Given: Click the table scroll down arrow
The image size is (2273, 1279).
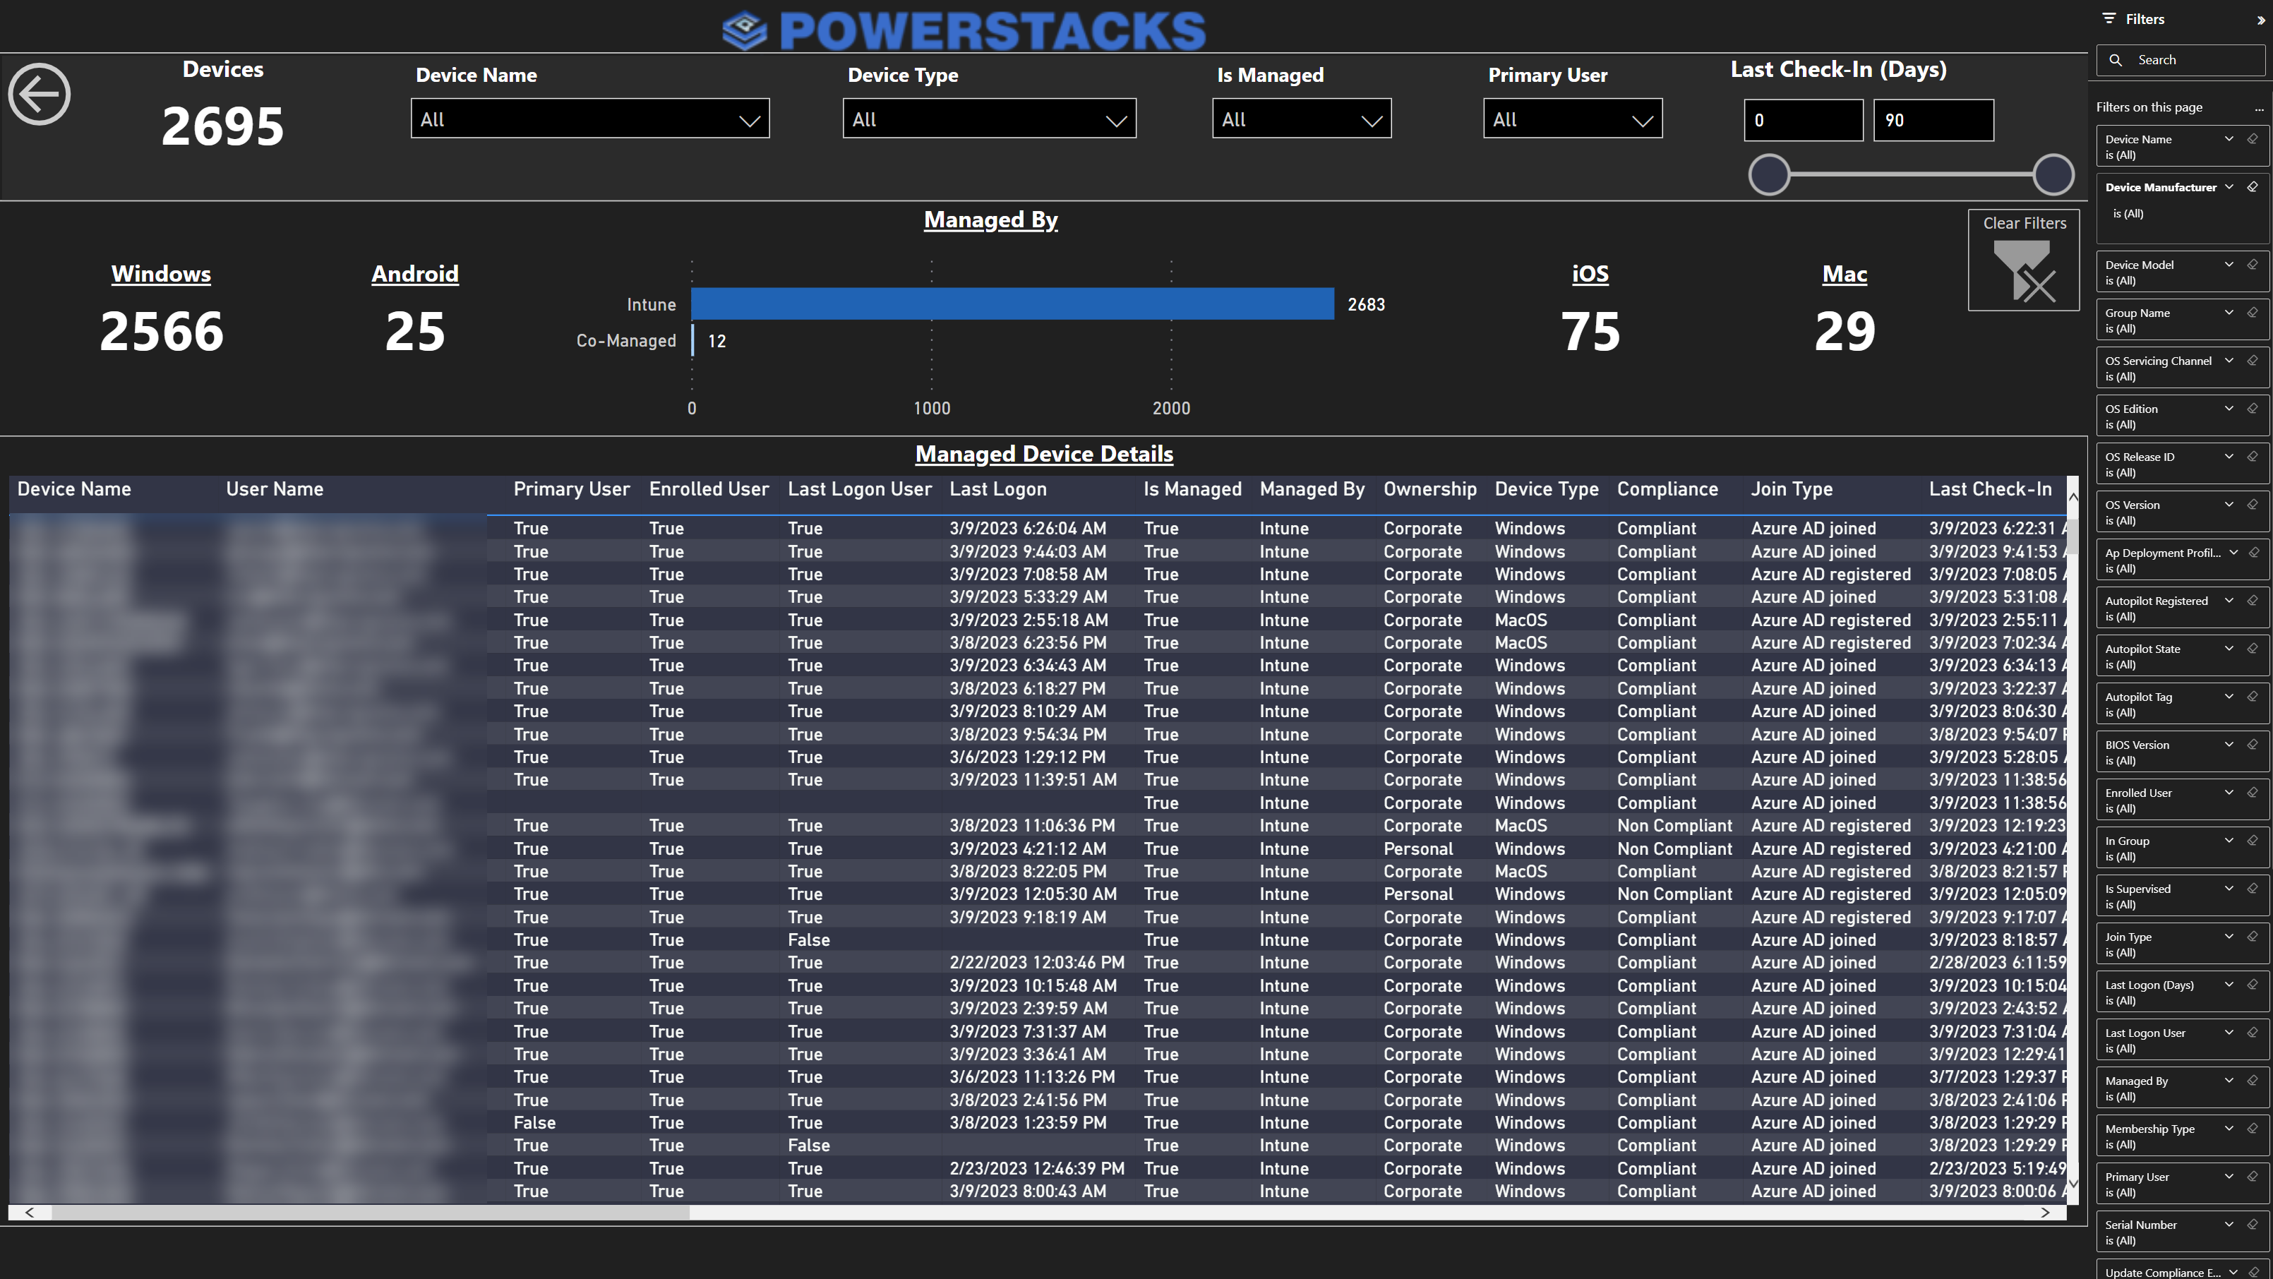Looking at the screenshot, I should tap(2074, 1184).
